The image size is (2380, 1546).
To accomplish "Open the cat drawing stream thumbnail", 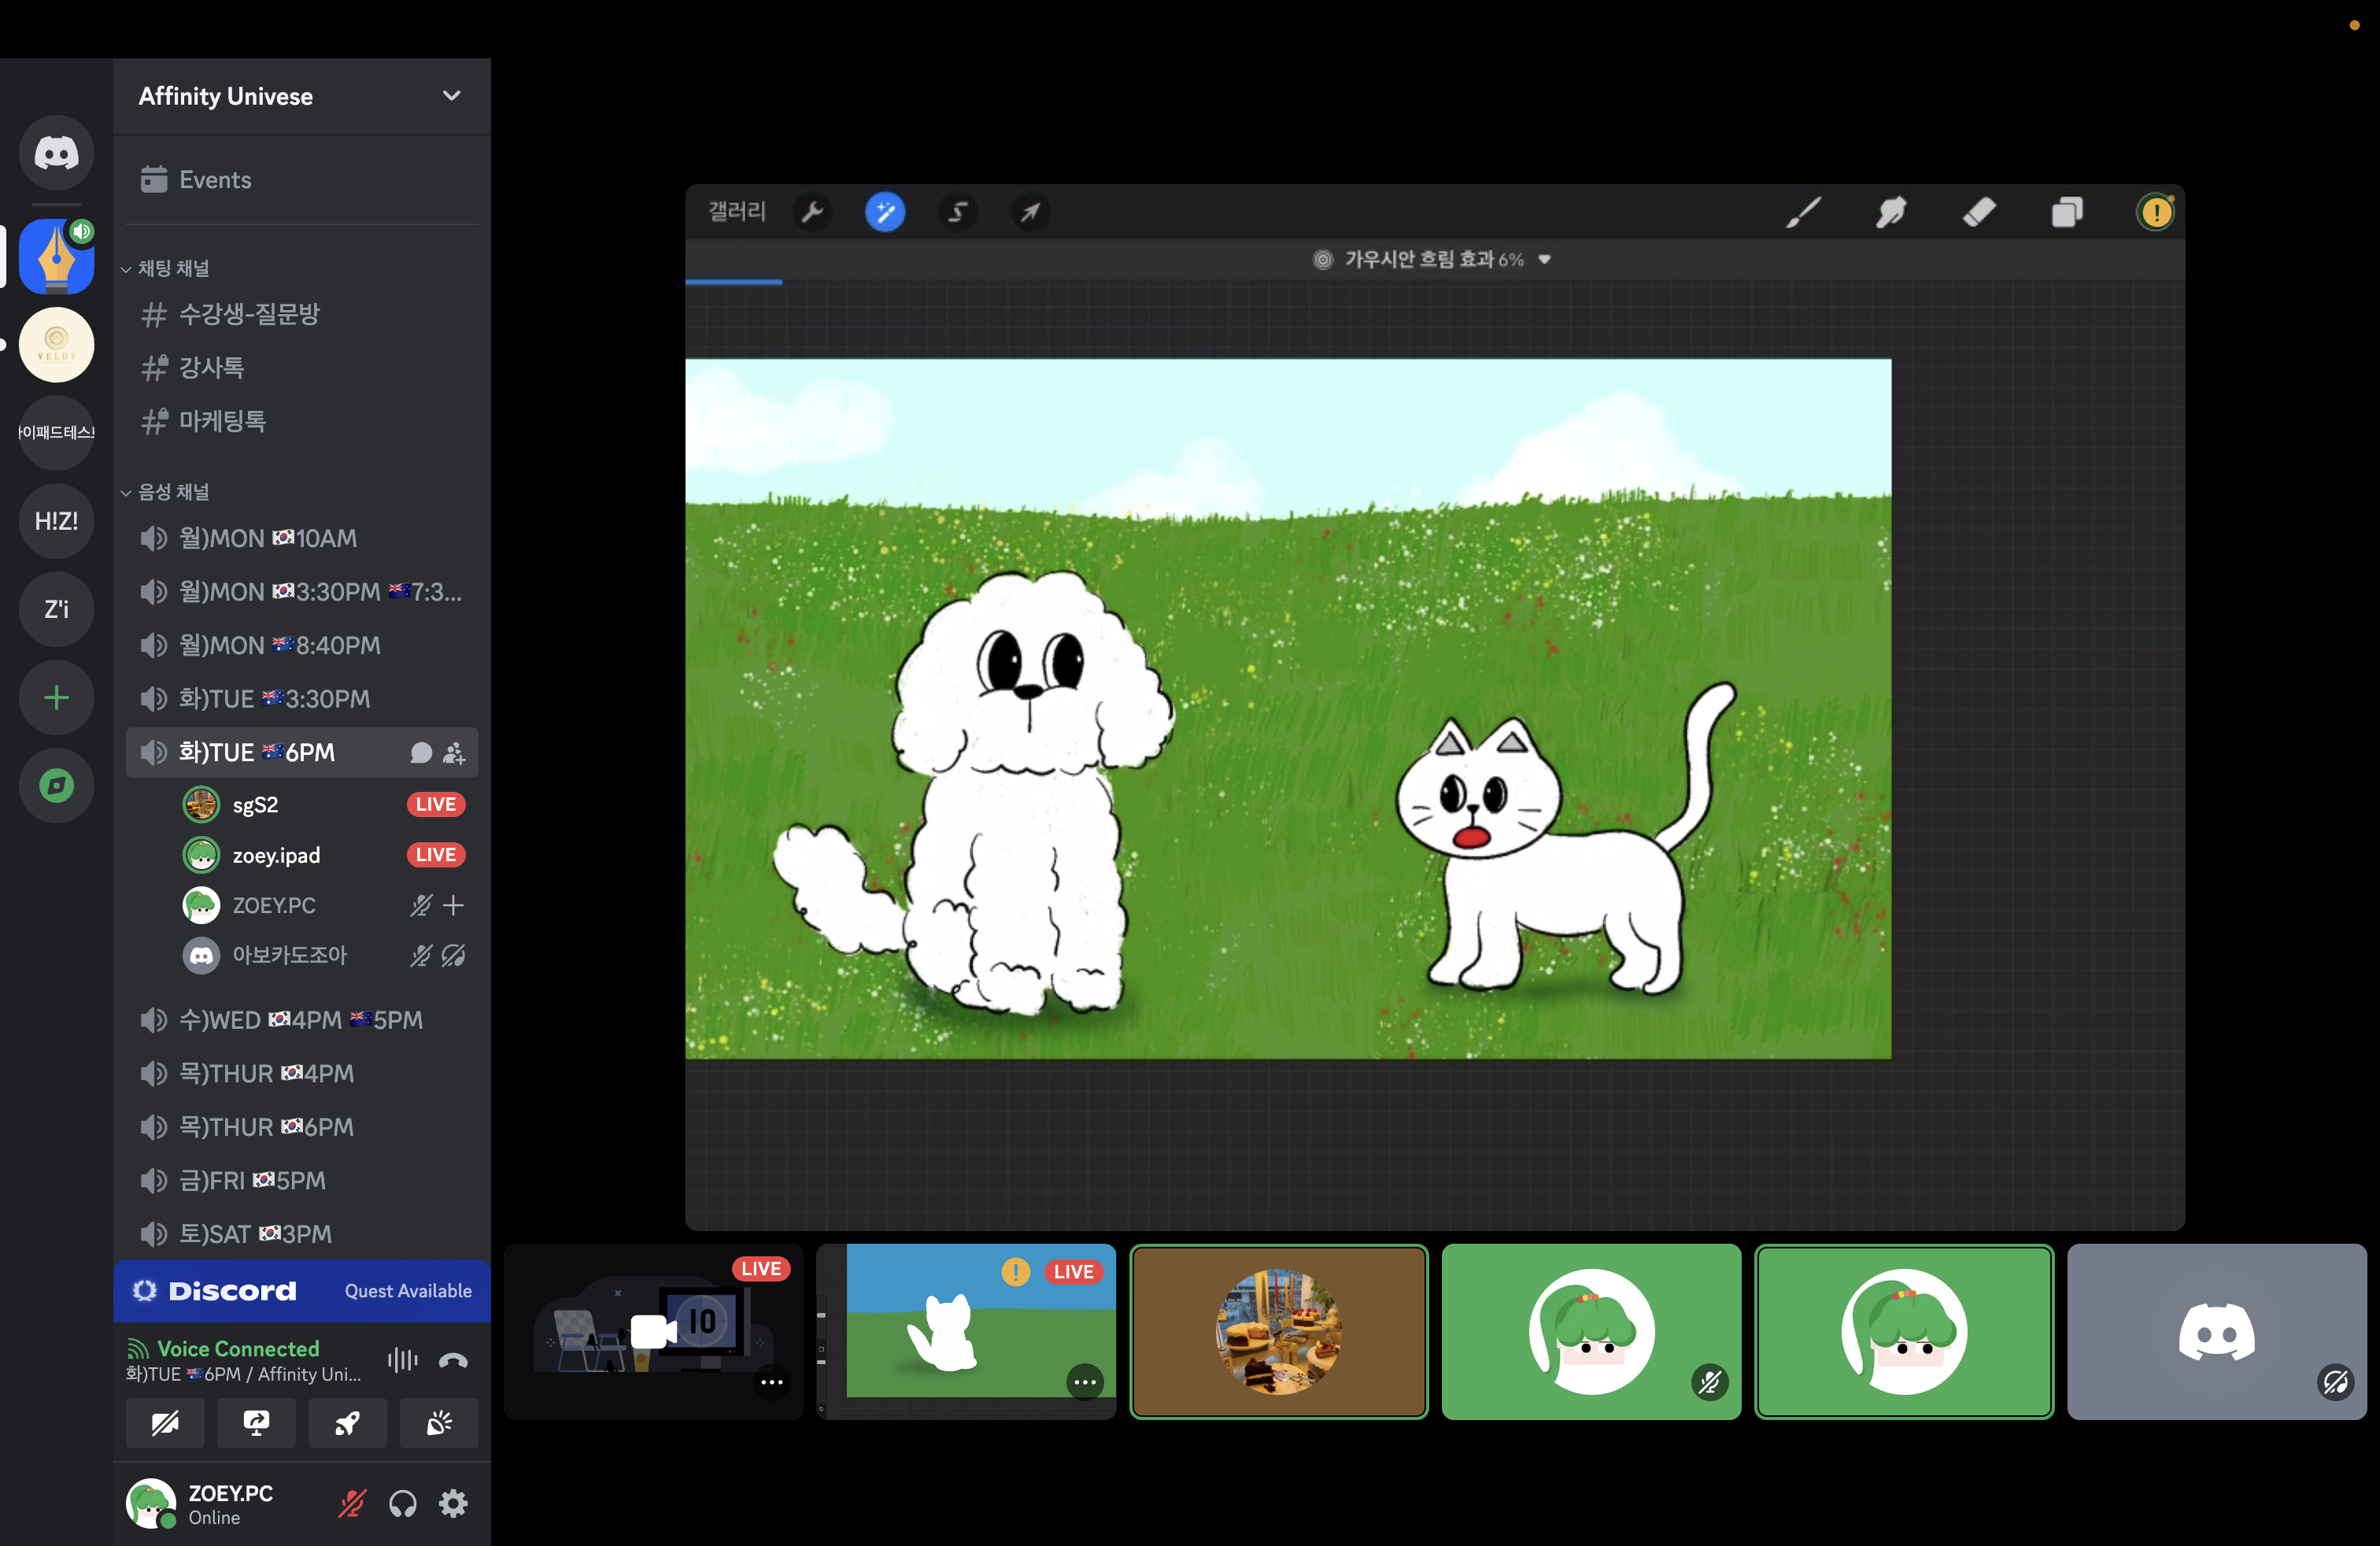I will [x=966, y=1332].
